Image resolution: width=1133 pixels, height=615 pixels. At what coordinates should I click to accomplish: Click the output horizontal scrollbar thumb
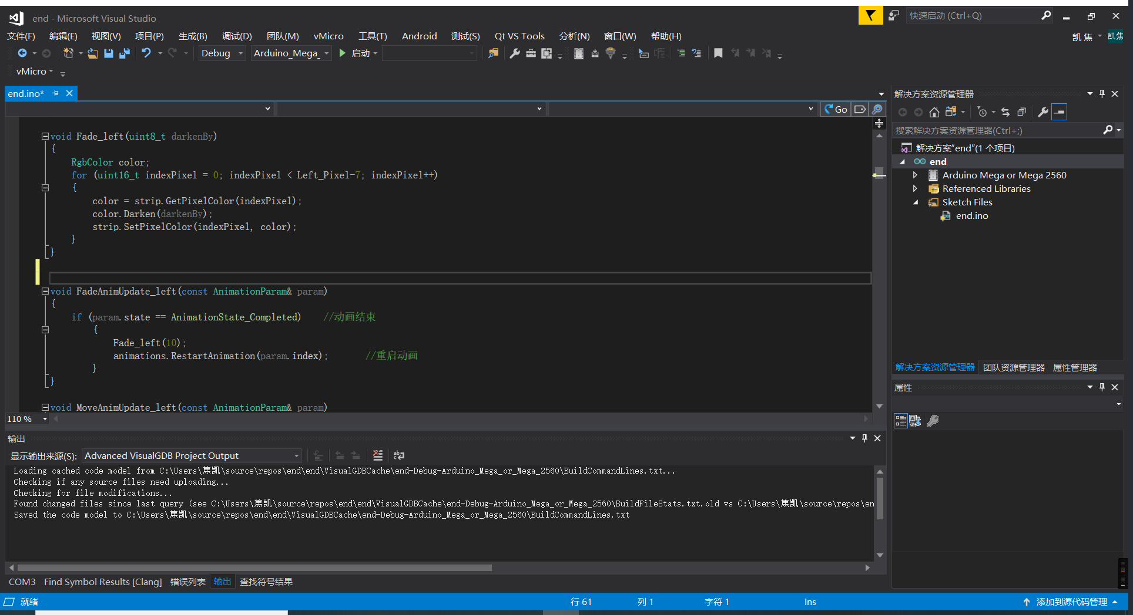254,568
